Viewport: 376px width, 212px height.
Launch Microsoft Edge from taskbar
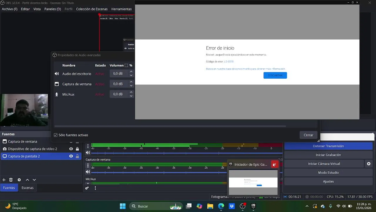[x=221, y=206]
